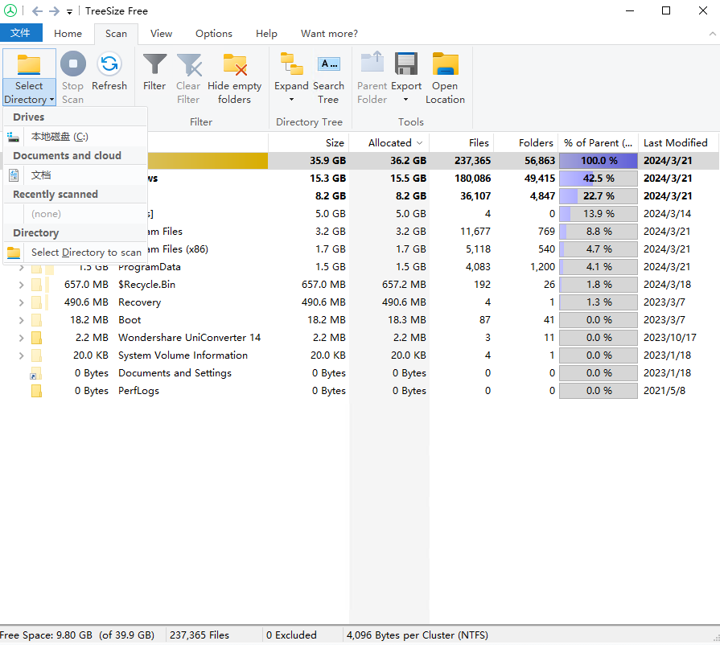The width and height of the screenshot is (720, 645).
Task: Click Select Directory to scan entry
Action: coord(85,253)
